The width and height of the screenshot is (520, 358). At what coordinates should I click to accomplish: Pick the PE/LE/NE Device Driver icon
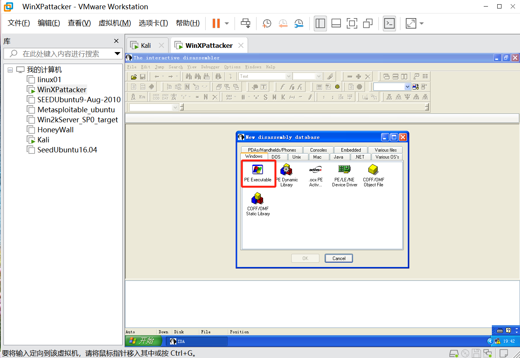(x=344, y=176)
